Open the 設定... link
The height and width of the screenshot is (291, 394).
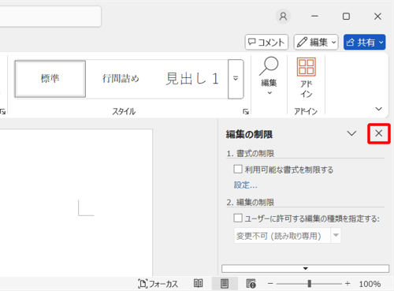pos(245,185)
